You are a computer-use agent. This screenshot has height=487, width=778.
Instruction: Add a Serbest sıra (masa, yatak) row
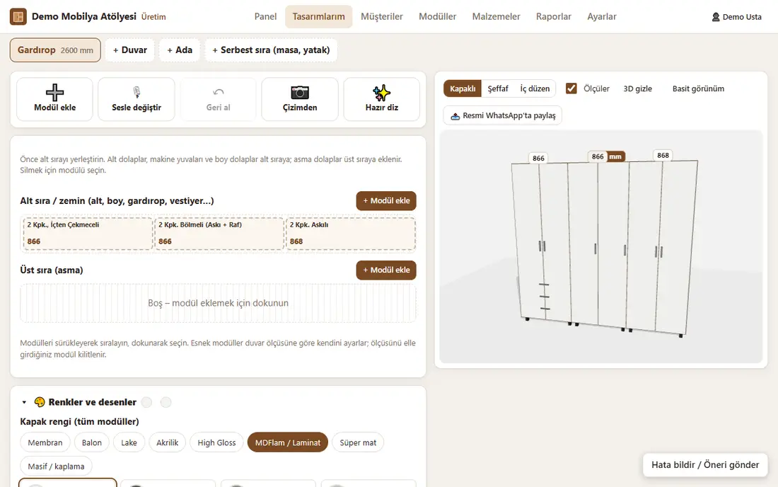(x=271, y=50)
